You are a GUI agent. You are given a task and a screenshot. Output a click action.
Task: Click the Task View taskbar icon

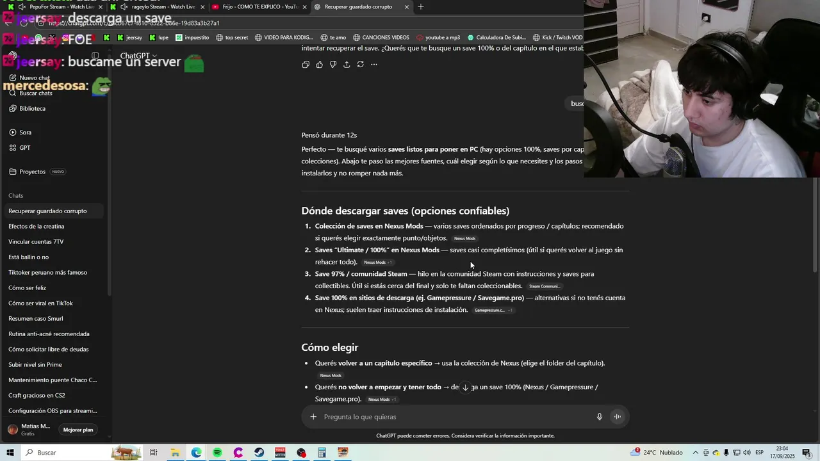154,453
